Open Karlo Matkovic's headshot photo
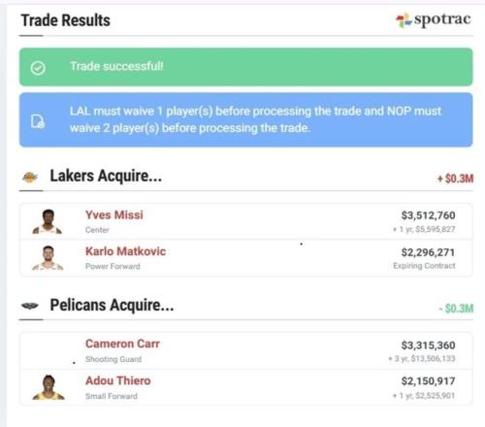The image size is (485, 427). tap(48, 258)
